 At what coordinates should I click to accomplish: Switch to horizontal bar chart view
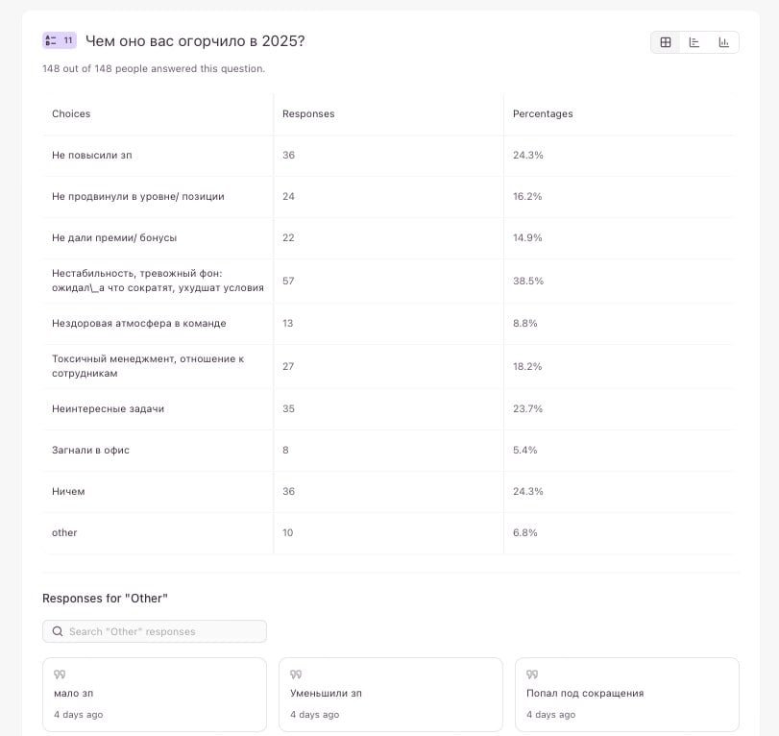coord(694,42)
